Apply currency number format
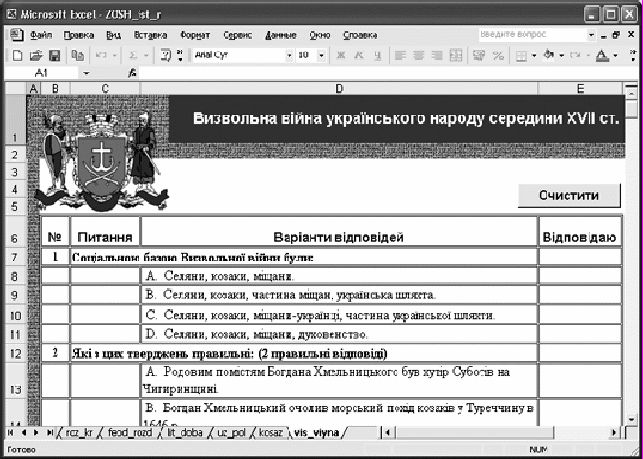The height and width of the screenshot is (459, 643). click(479, 55)
